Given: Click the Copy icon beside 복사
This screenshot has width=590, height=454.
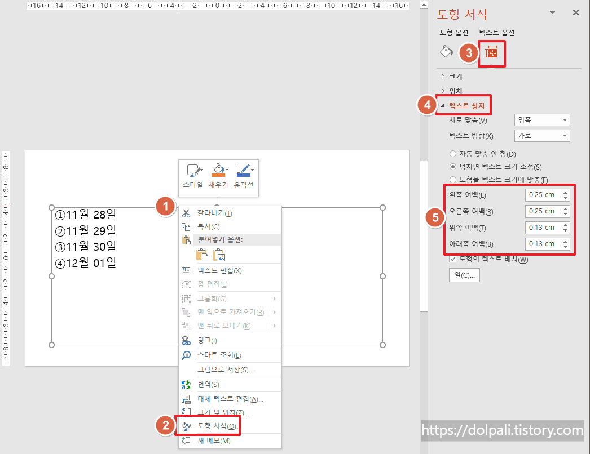Looking at the screenshot, I should tap(186, 226).
